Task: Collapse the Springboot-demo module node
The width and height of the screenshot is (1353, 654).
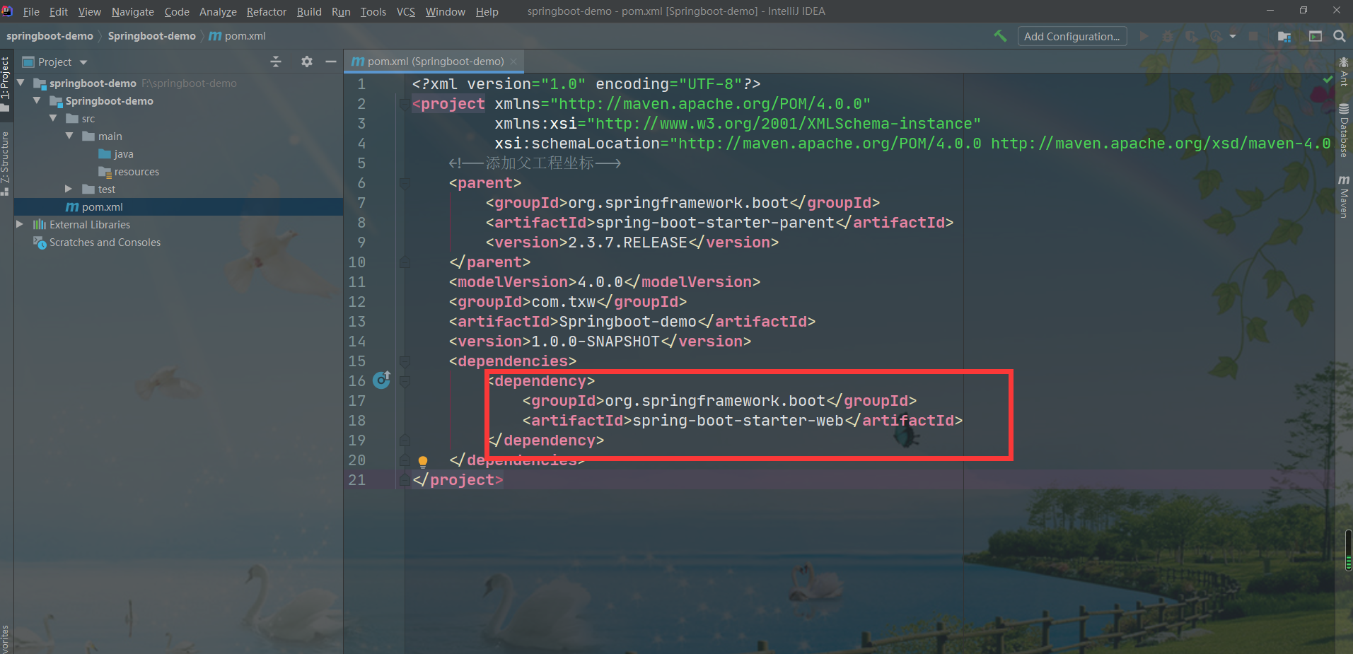Action: 37,100
